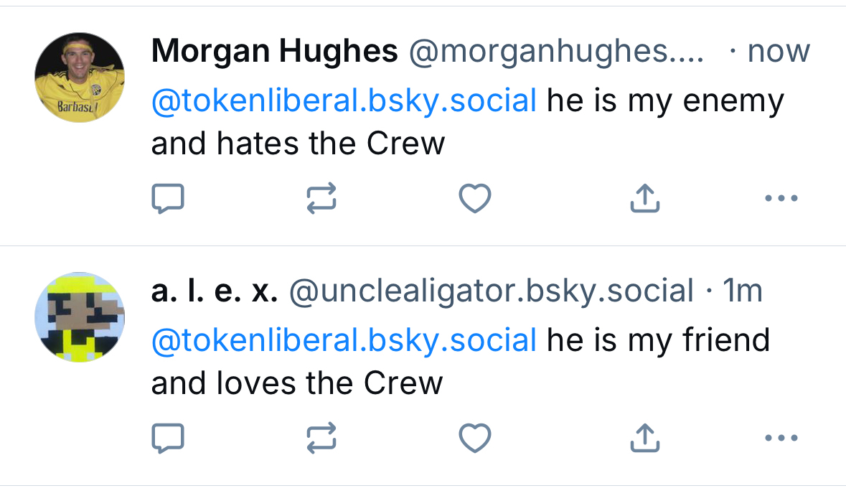Reply to Morgan Hughes's post
Viewport: 846px width, 501px height.
[x=168, y=198]
